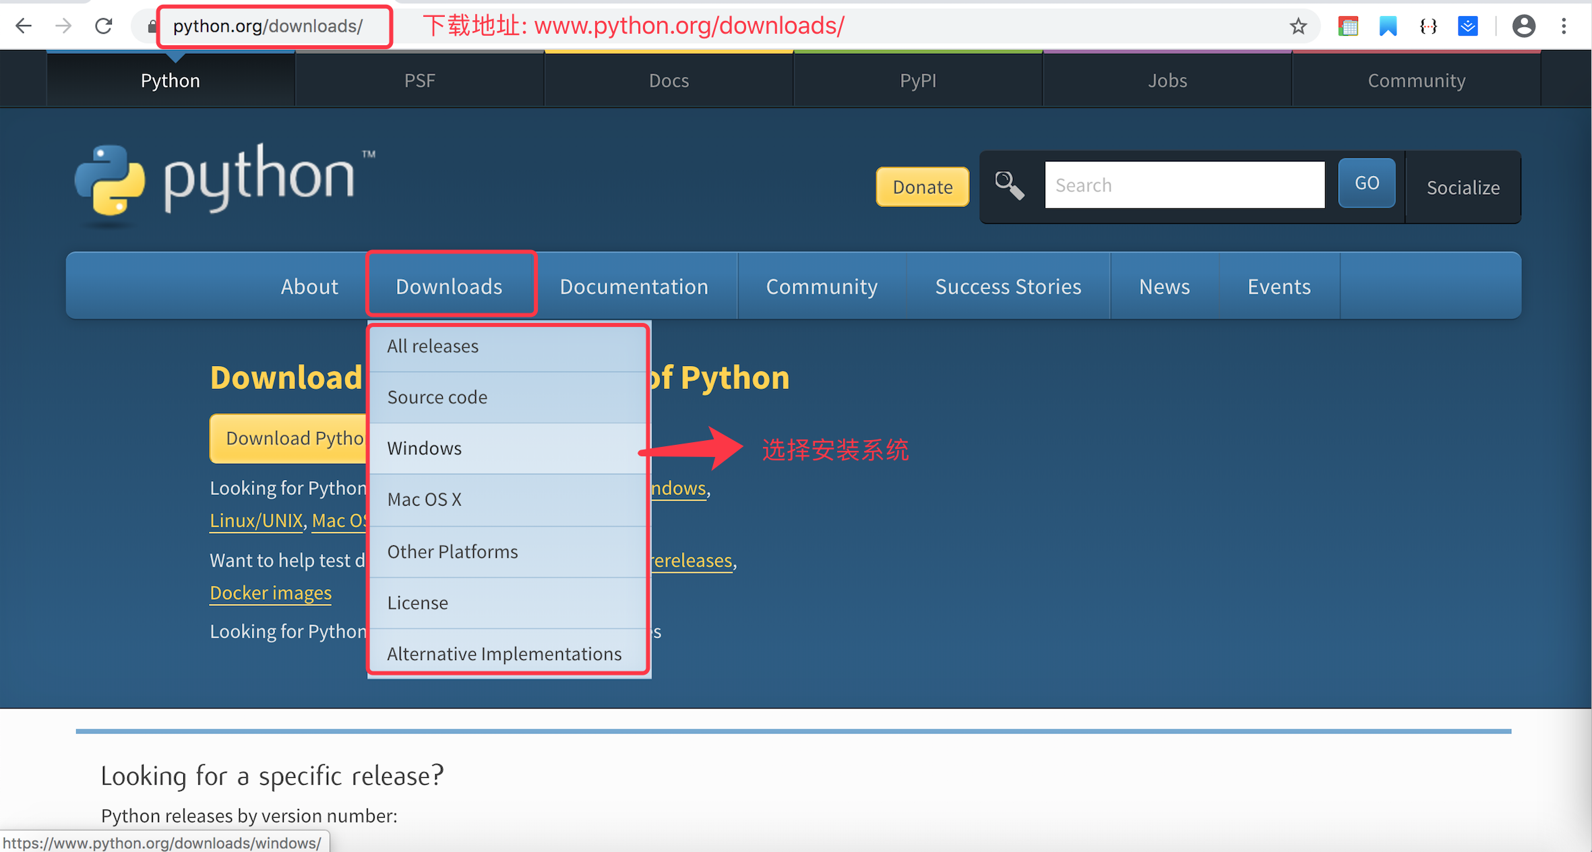Open the Documentation nav menu
Image resolution: width=1592 pixels, height=852 pixels.
pos(634,286)
